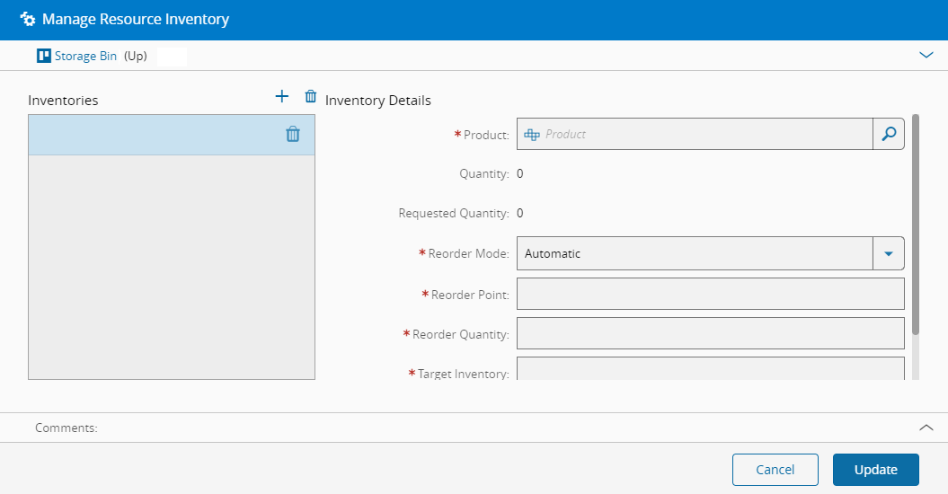Click the Reorder Mode dropdown arrow
Viewport: 948px width, 494px height.
888,253
